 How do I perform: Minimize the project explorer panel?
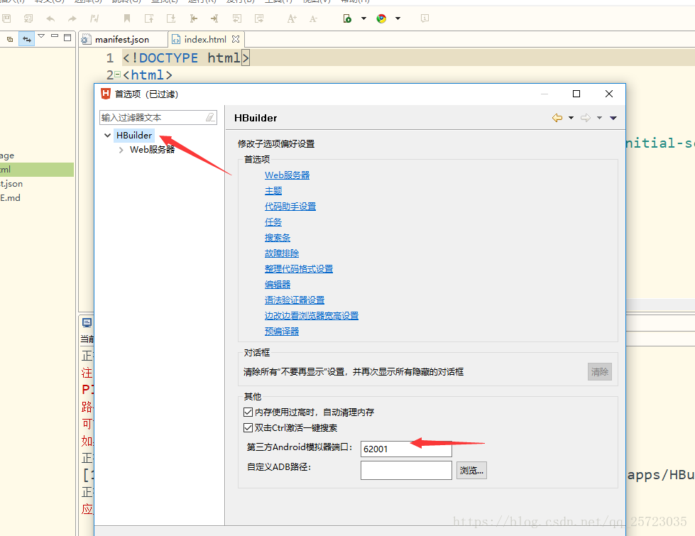[55, 35]
